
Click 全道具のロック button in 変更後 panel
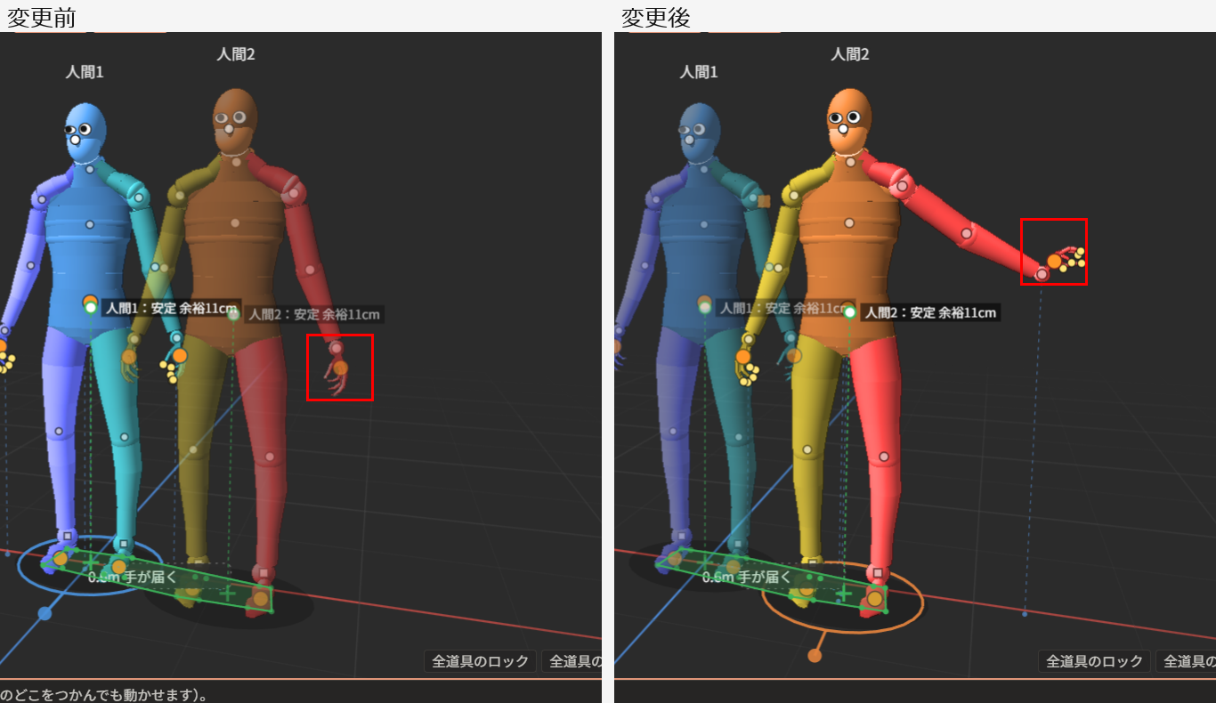pyautogui.click(x=1094, y=661)
